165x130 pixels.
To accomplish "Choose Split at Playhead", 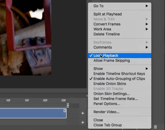I will [x=119, y=14].
